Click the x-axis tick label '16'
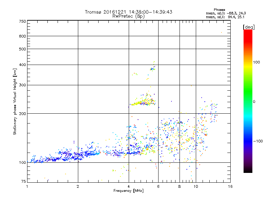The width and height of the screenshot is (271, 203). click(x=230, y=186)
